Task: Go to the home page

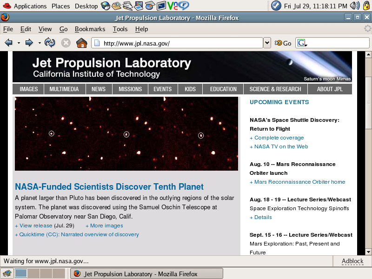Action: coord(82,43)
